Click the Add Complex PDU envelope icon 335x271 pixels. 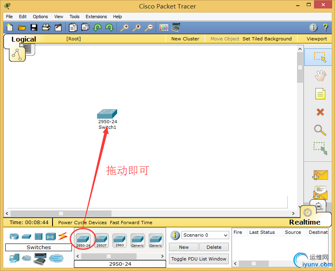click(320, 192)
